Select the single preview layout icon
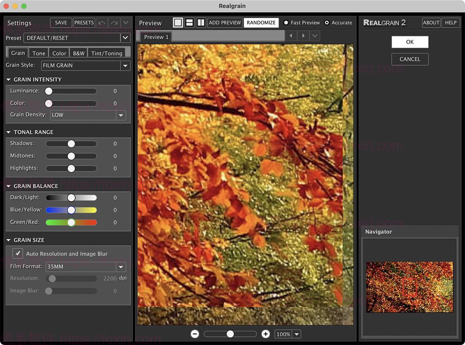Viewport: 465px width, 345px height. tap(178, 23)
